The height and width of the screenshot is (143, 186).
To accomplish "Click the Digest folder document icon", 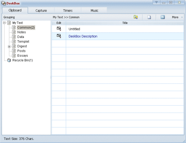I will (14, 46).
